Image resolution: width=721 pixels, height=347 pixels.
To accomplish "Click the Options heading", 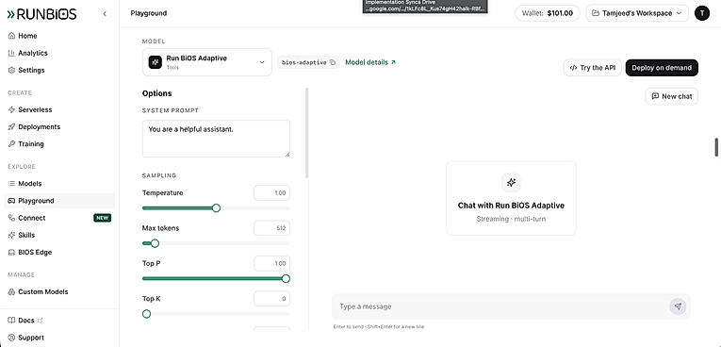I will (x=156, y=93).
